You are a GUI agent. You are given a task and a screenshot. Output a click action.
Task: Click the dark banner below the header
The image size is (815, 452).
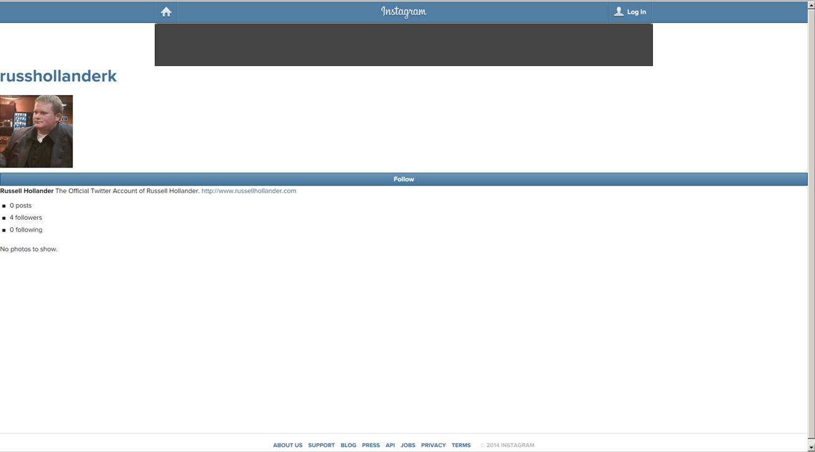pos(404,45)
